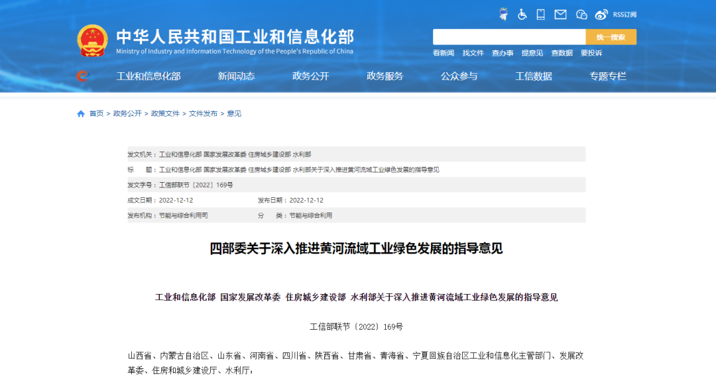
Task: Open the WeChat icon in header
Action: (x=581, y=15)
